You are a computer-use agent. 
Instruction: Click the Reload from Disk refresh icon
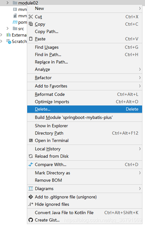click(31, 156)
